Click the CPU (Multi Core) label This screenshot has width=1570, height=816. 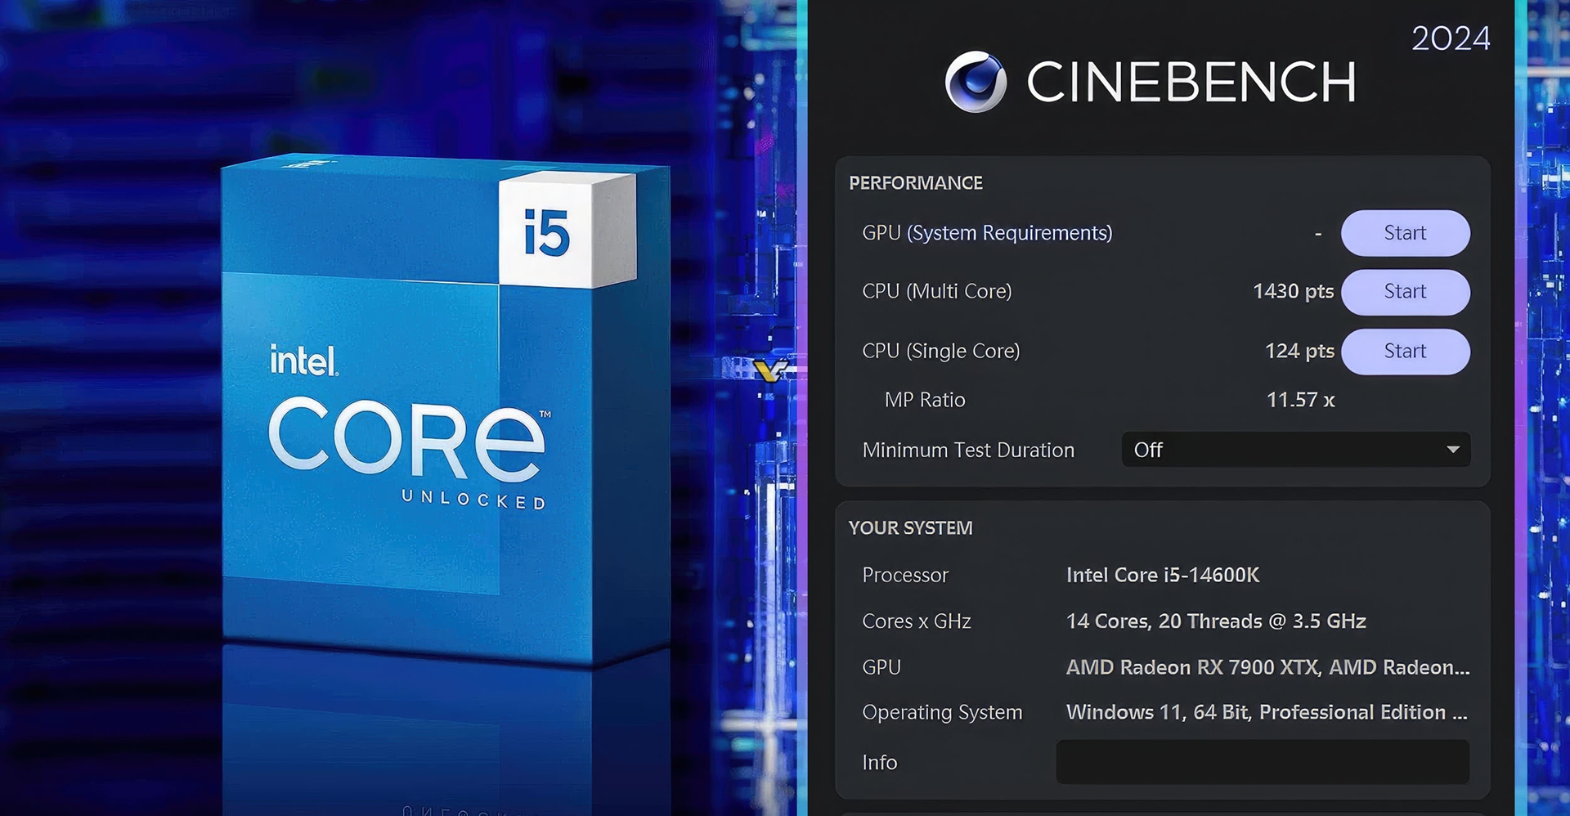(x=937, y=292)
